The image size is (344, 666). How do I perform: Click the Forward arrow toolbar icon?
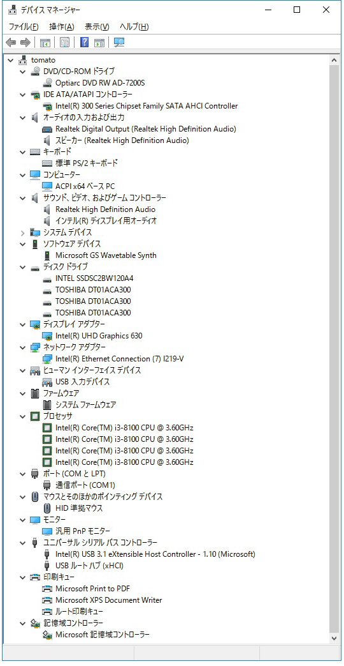(25, 43)
